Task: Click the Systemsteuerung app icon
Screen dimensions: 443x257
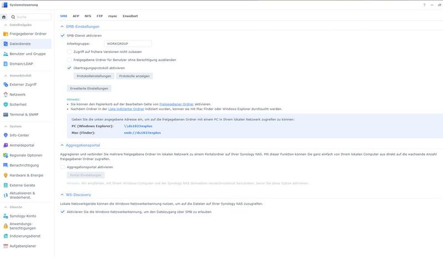Action: [x=4, y=5]
